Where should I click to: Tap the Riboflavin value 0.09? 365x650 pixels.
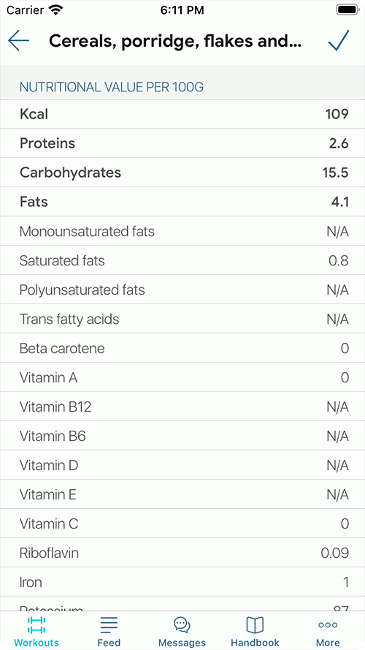coord(335,553)
